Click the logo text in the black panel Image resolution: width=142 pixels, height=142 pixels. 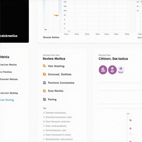tap(9, 36)
